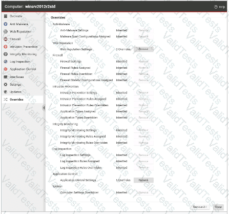Image resolution: width=229 pixels, height=214 pixels.
Task: Open Anti-Malware sidebar icon
Action: 6,24
